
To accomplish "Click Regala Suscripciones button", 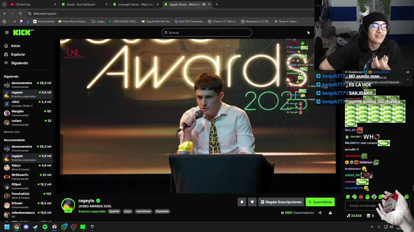I will point(281,202).
